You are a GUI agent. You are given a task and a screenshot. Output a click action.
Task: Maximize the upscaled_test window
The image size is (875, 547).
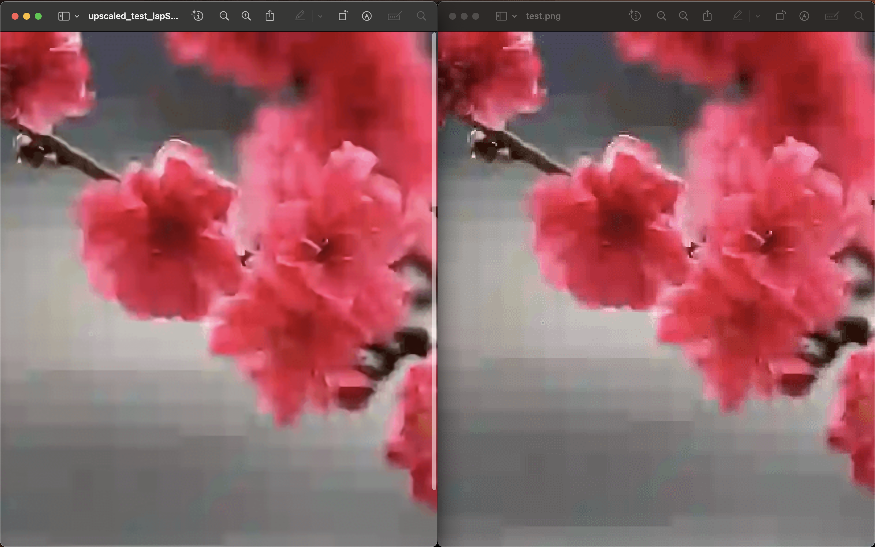[x=38, y=16]
